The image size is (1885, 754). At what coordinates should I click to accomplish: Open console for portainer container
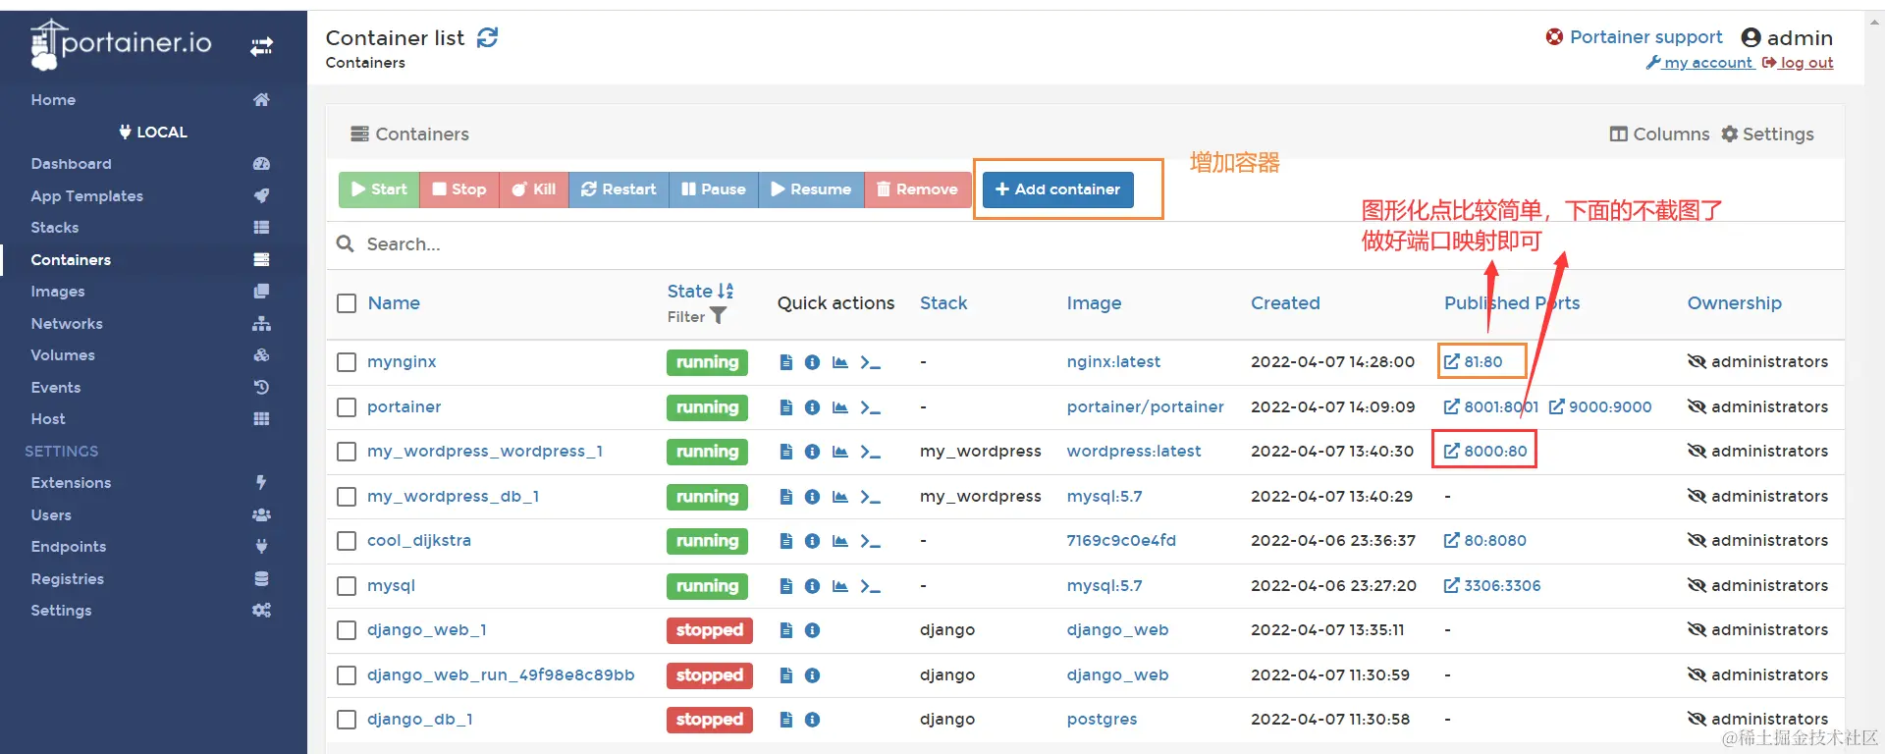tap(870, 407)
